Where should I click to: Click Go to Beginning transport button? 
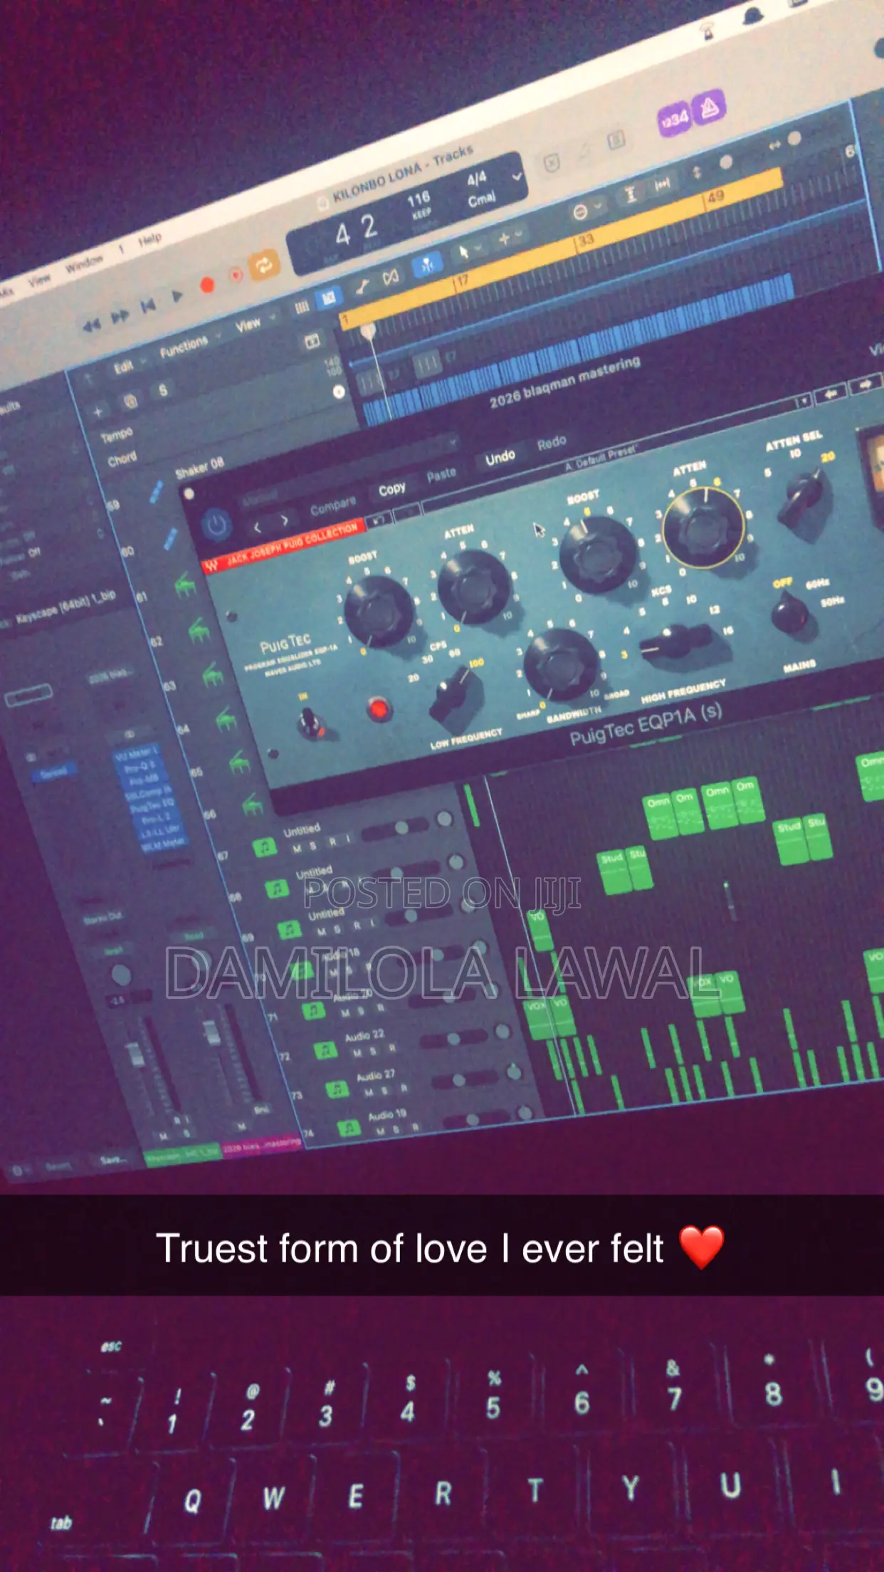click(x=148, y=306)
